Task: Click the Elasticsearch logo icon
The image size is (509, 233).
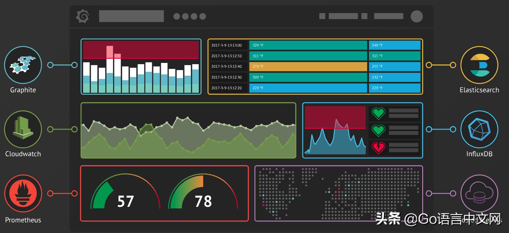Action: tap(479, 65)
